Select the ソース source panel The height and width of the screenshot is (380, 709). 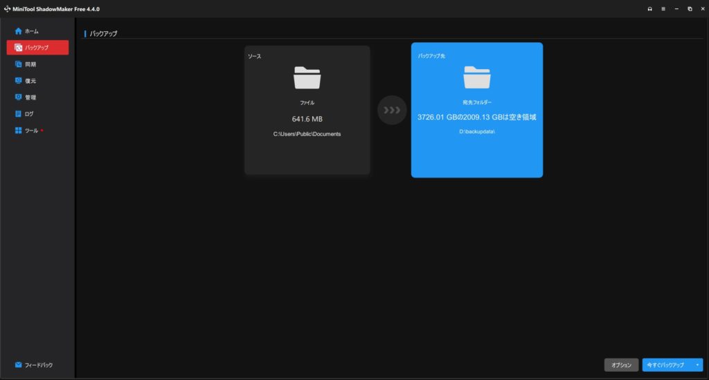(307, 152)
